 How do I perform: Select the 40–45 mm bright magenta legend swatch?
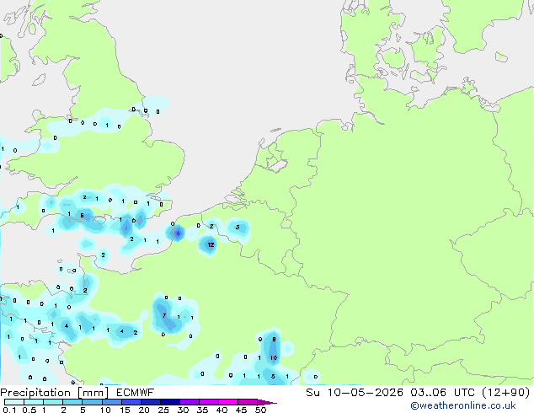(228, 402)
